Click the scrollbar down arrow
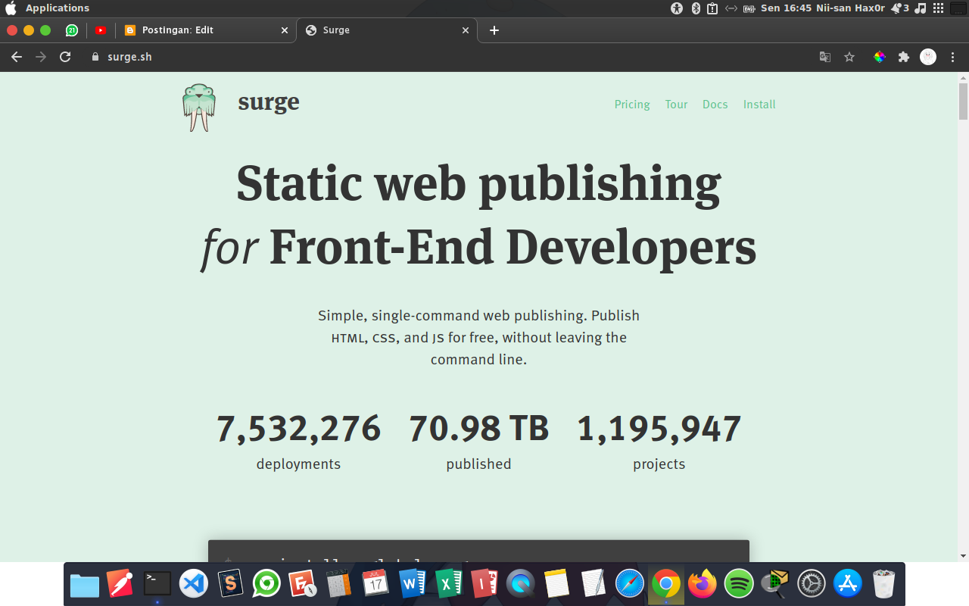Viewport: 969px width, 606px height. [x=963, y=555]
